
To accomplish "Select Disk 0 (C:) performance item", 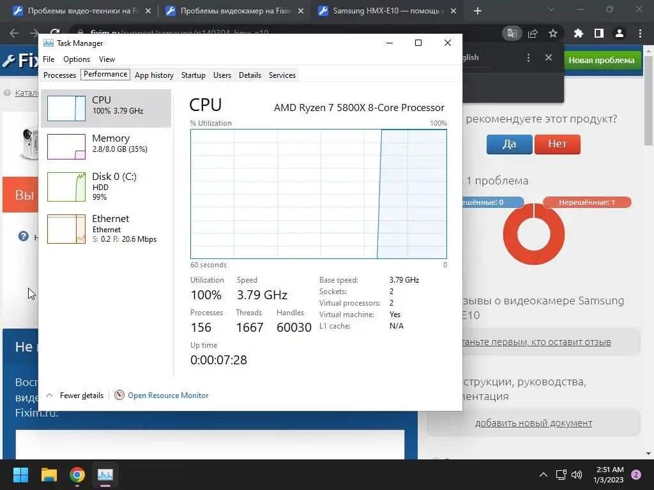I will click(x=106, y=187).
